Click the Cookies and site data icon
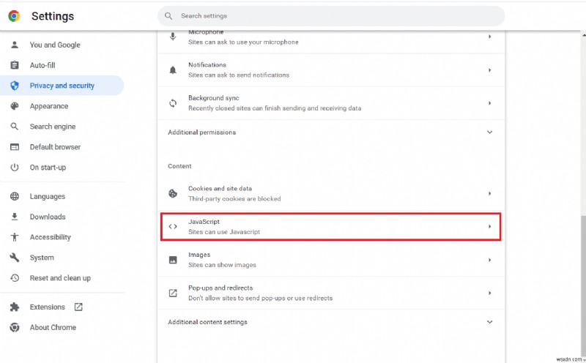 click(173, 194)
